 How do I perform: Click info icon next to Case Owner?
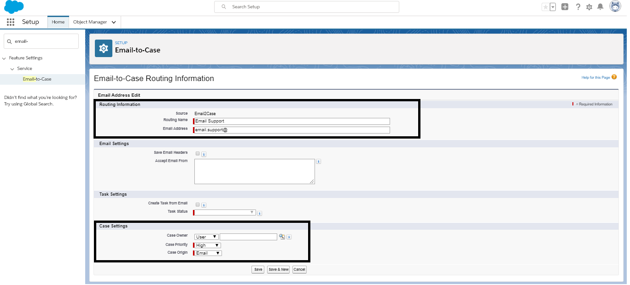coord(289,237)
